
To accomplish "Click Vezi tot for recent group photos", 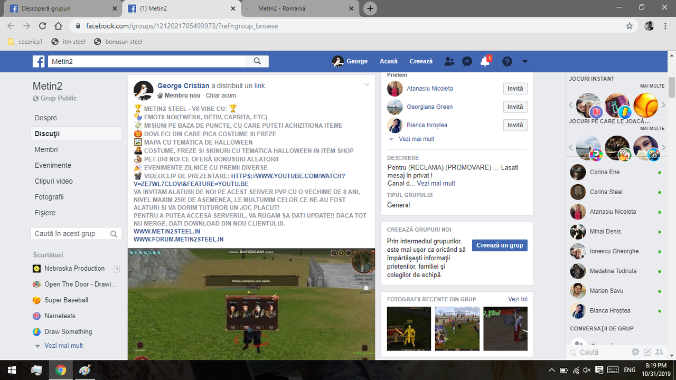I will 518,299.
